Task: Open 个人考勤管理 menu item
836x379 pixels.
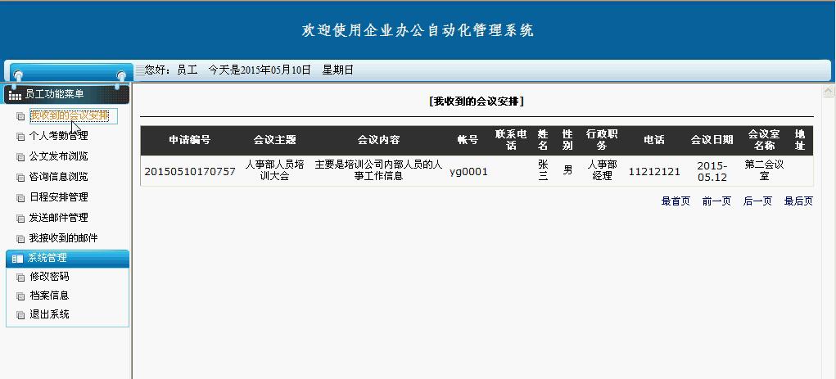Action: 59,136
